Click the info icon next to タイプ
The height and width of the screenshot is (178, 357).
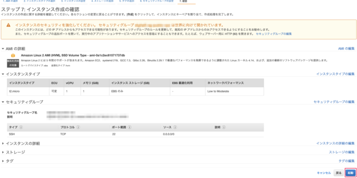tap(21, 127)
